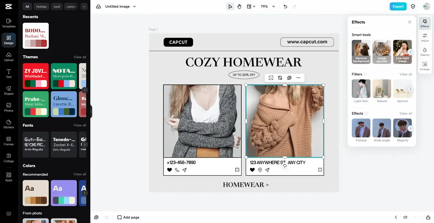Apply the Image upscaler smart tool
The image size is (434, 223).
[382, 52]
